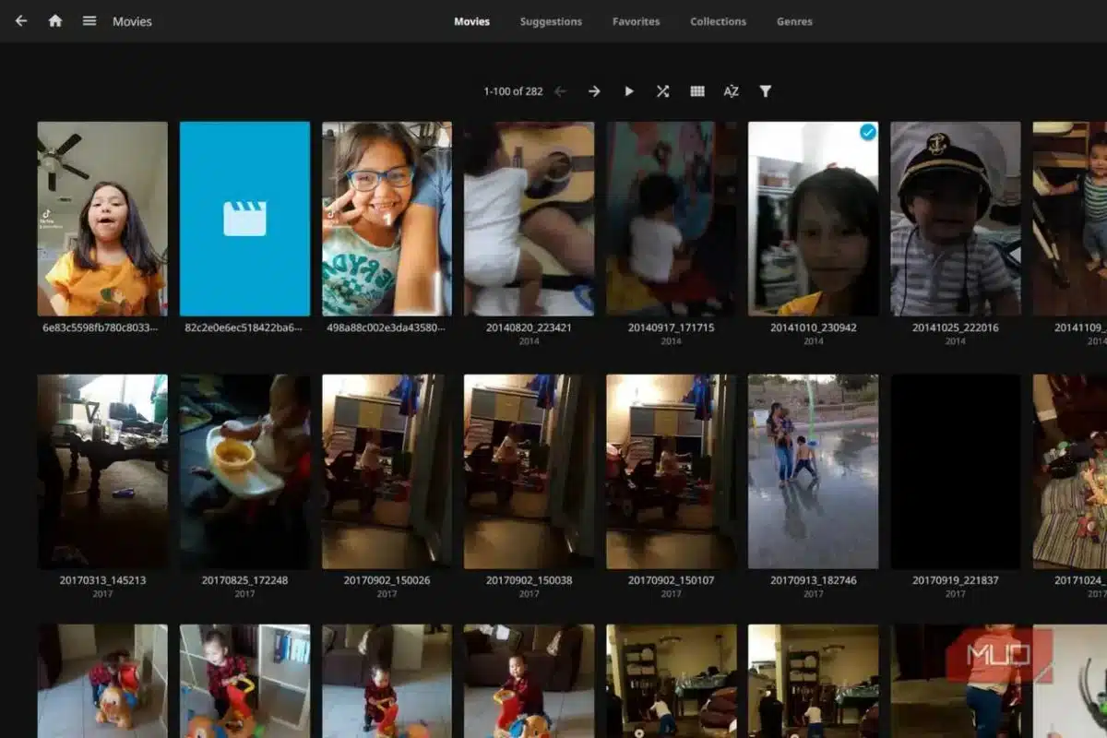Open the 20140820_223421 video thumbnail
The width and height of the screenshot is (1107, 738).
click(x=529, y=219)
